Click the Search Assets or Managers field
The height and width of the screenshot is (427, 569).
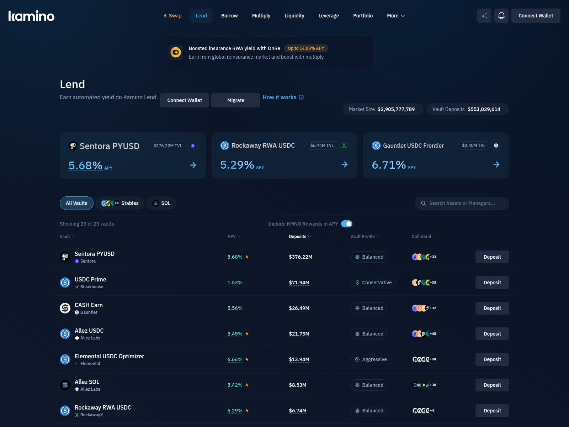coord(461,203)
